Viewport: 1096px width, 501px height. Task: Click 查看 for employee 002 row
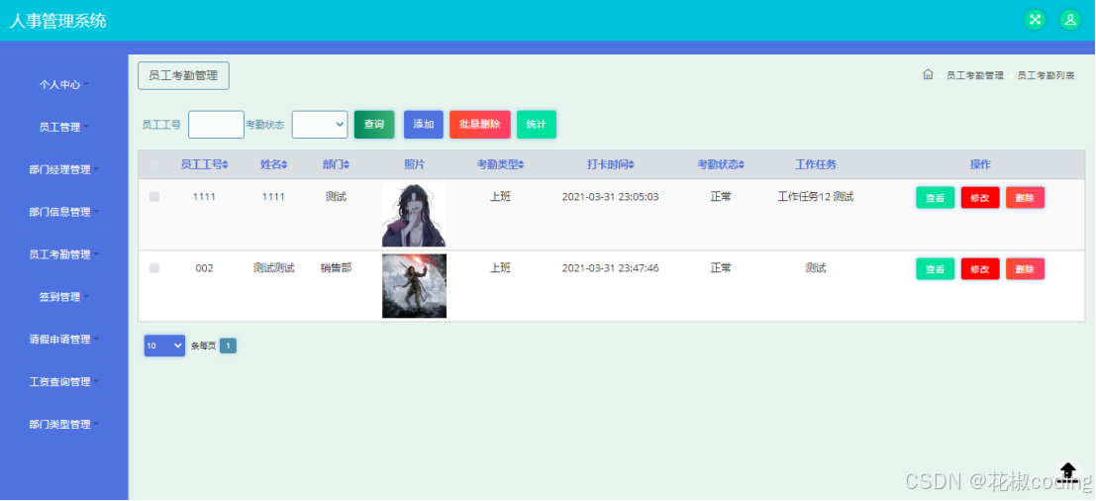(x=936, y=269)
